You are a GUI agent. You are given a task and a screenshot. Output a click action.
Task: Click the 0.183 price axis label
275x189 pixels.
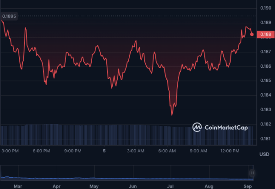[265, 109]
